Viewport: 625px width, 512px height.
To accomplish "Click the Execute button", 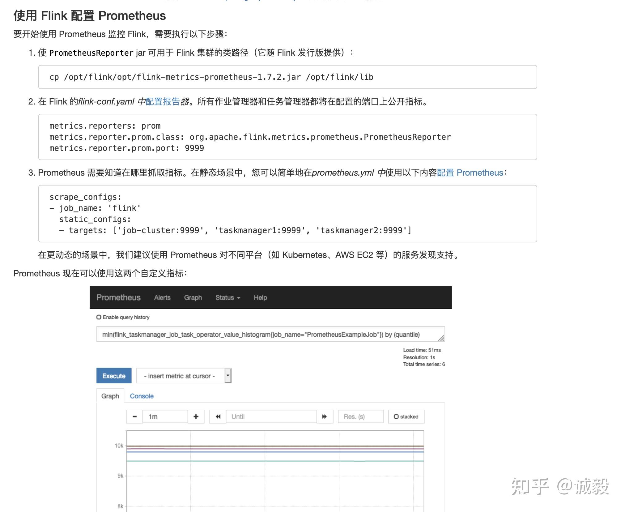I will [114, 376].
